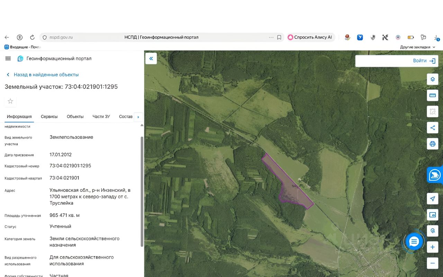Print the map
Screen dimensions: 443x277
(432, 144)
